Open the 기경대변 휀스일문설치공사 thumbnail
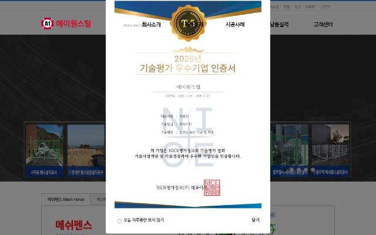 click(86, 150)
